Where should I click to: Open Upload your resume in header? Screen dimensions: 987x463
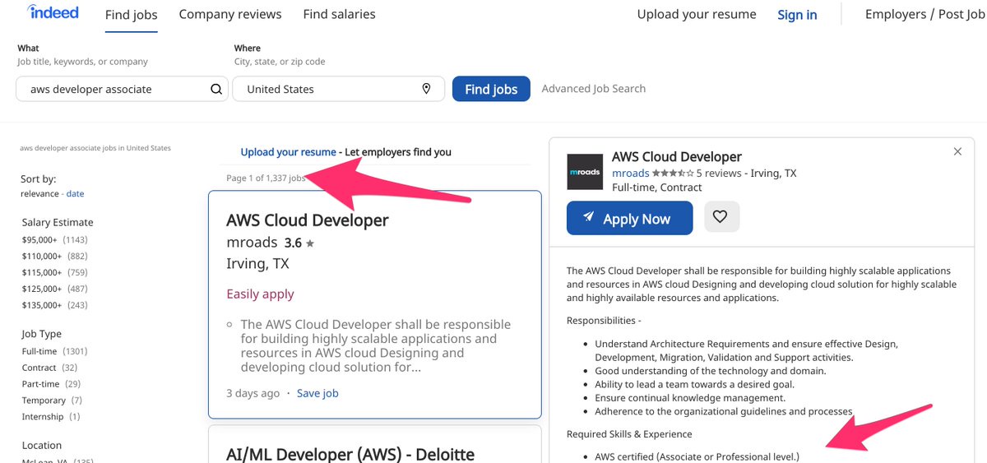click(697, 14)
